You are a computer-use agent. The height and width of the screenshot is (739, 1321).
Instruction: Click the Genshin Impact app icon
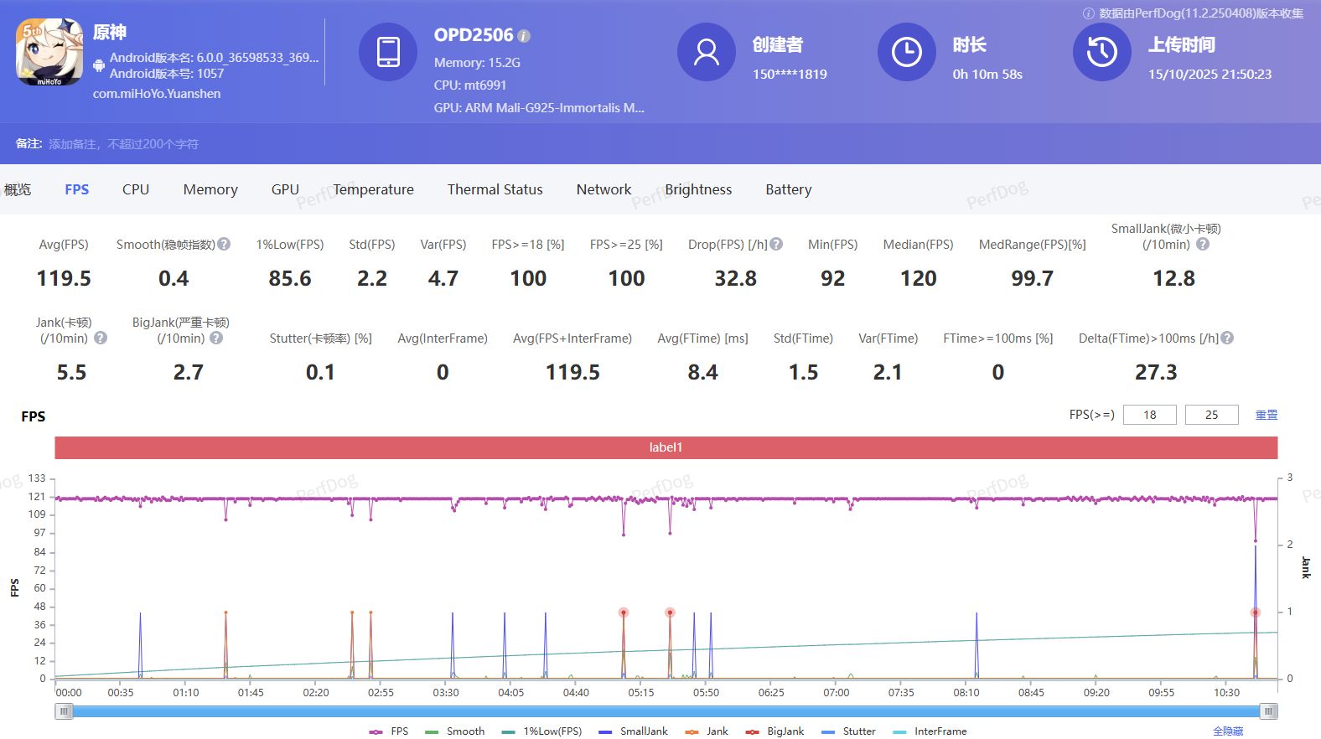[x=49, y=52]
